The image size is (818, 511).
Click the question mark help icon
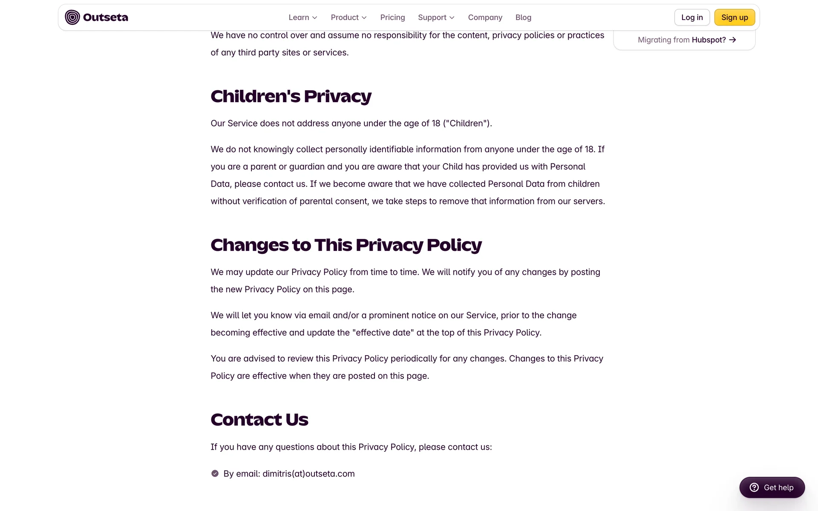(x=754, y=488)
